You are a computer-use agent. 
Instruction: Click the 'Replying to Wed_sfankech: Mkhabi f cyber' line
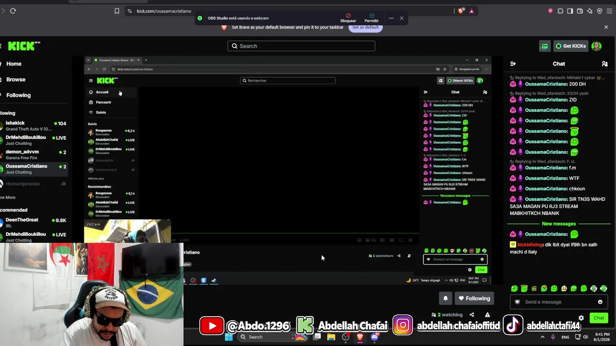coord(557,77)
